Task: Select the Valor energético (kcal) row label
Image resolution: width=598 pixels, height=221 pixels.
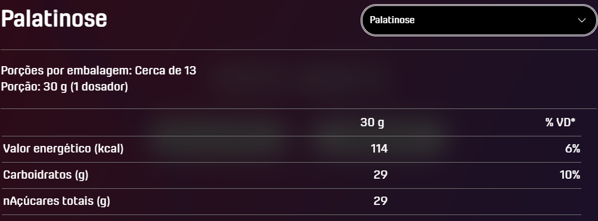Action: (x=63, y=149)
